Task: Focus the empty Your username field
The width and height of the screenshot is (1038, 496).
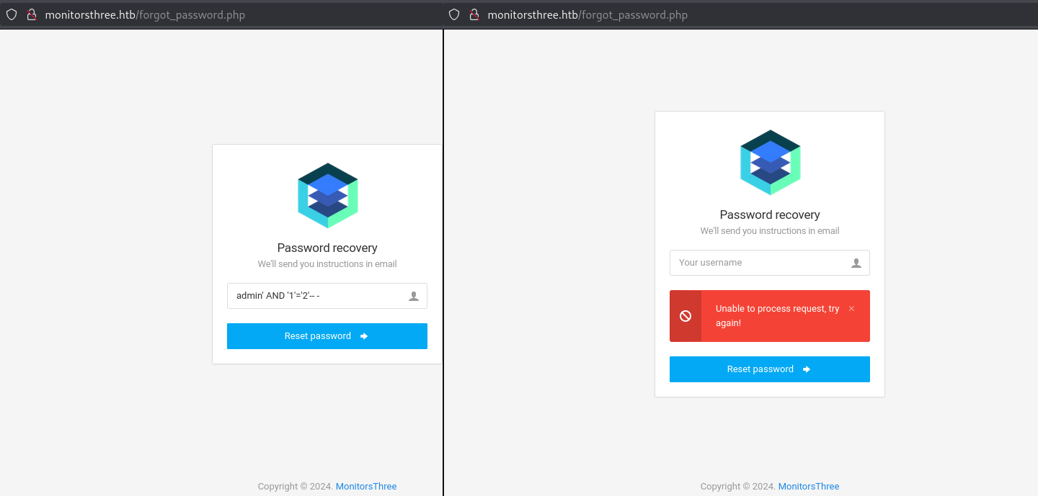Action: coord(770,263)
